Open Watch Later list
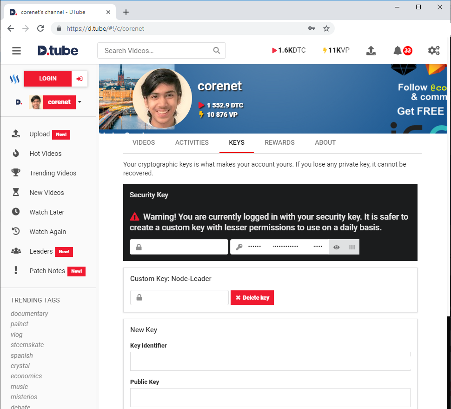 coord(47,212)
